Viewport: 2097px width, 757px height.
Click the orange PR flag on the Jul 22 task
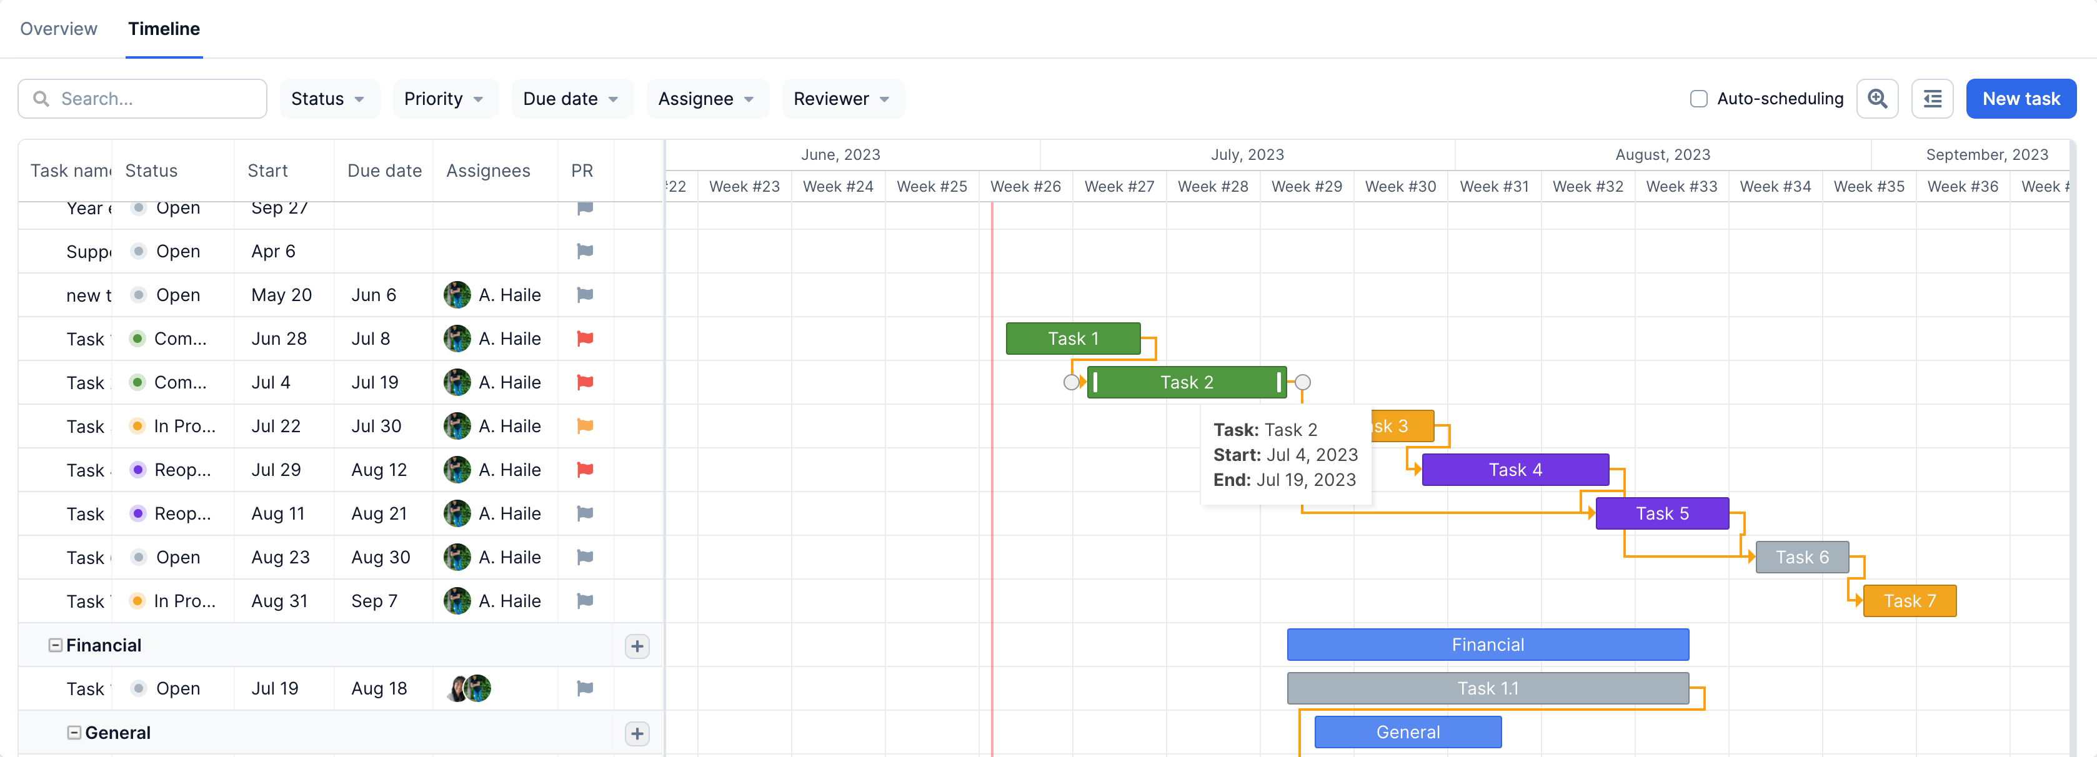(x=584, y=426)
